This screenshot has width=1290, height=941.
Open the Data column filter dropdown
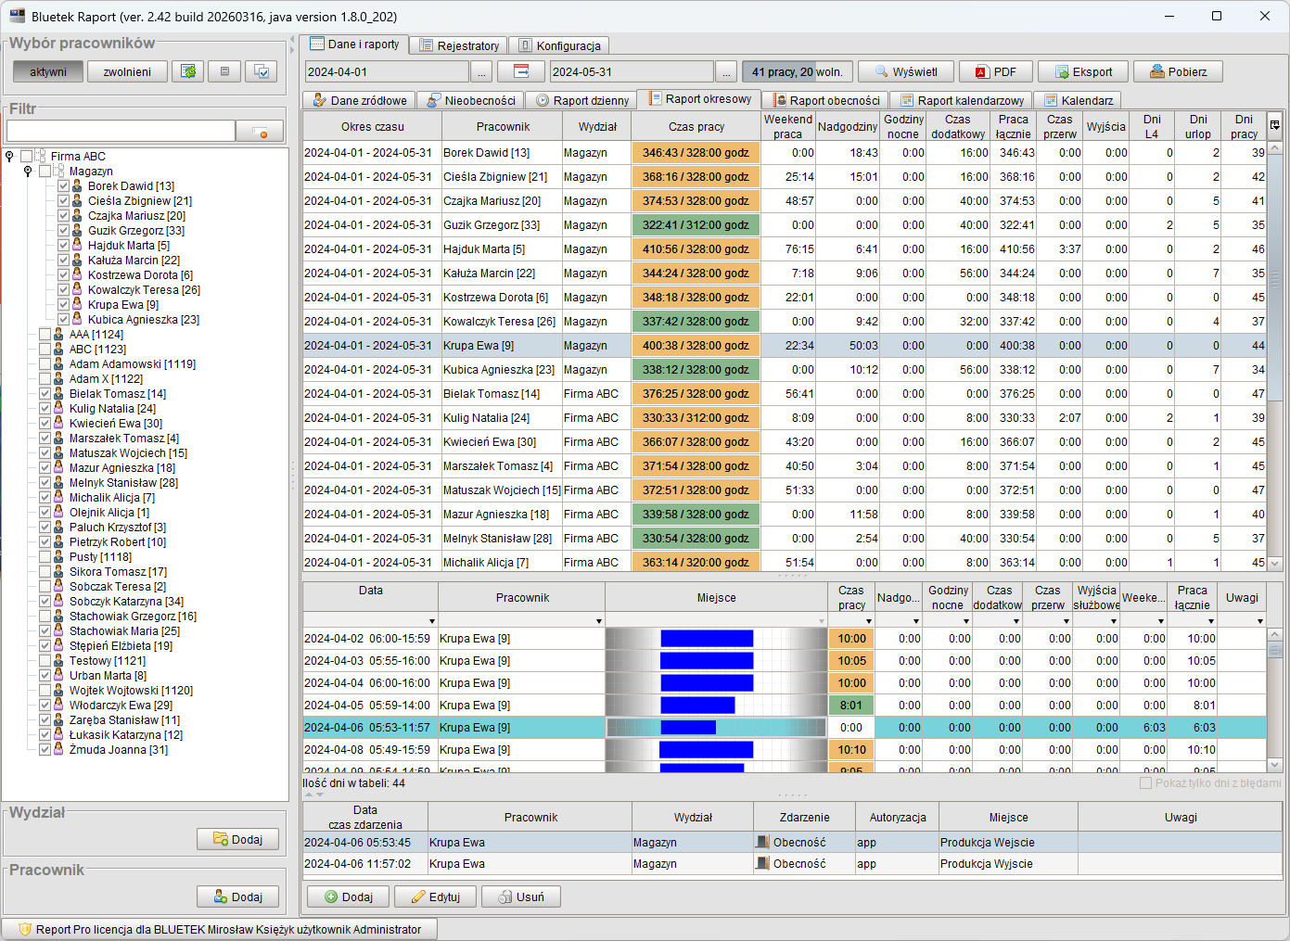coord(431,621)
